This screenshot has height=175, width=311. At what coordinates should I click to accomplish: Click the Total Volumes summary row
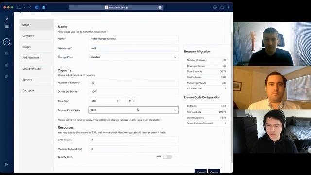tap(207, 77)
